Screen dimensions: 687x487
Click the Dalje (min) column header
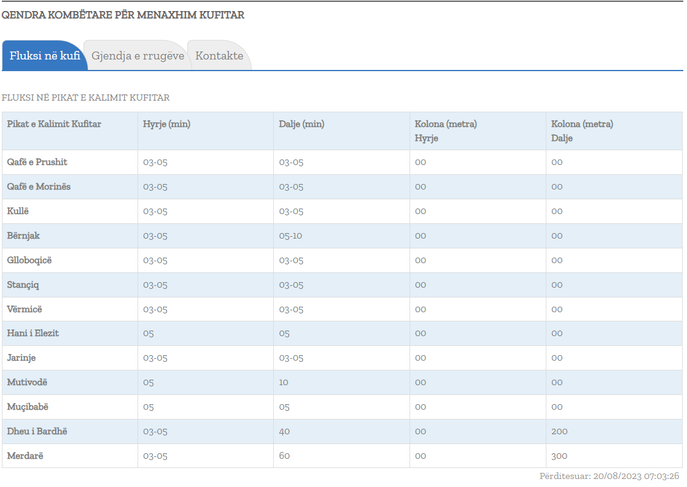coord(301,125)
